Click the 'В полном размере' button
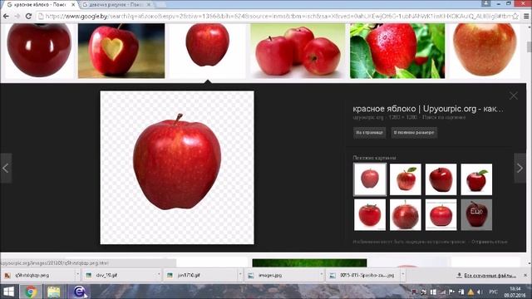 tap(414, 133)
